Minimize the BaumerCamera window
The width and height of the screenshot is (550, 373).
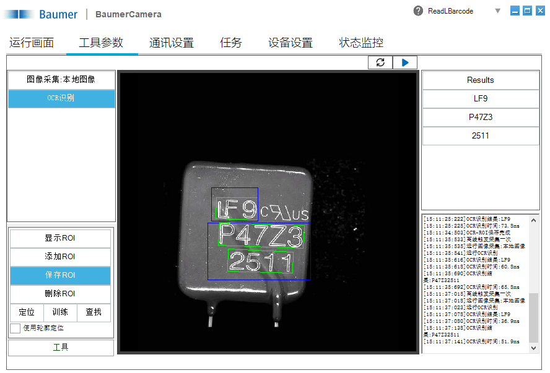point(515,11)
